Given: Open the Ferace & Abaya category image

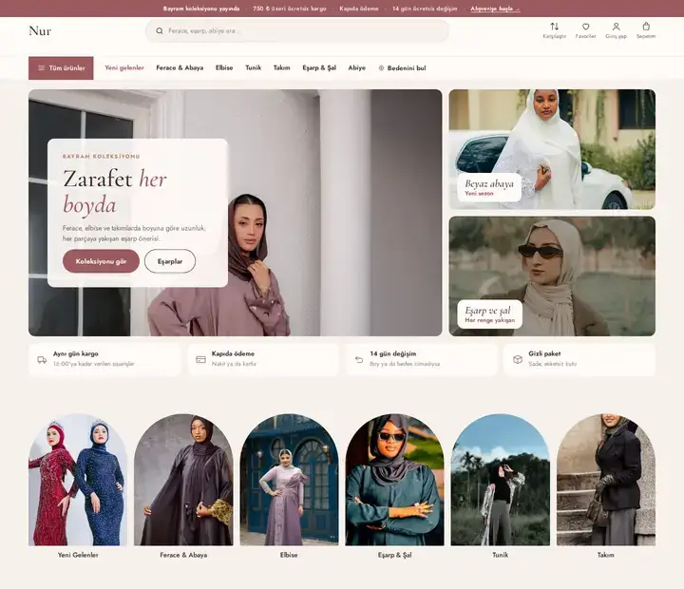Looking at the screenshot, I should [183, 480].
